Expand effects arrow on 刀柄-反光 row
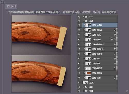Viewport: 129px width, 94px height. (x=117, y=39)
